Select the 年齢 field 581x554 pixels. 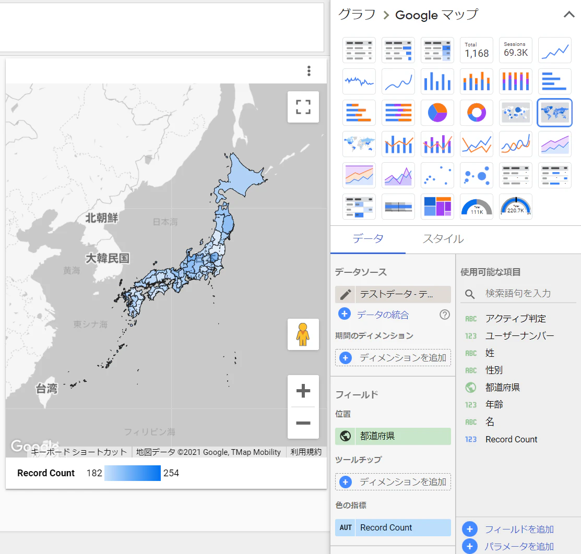[x=494, y=404]
